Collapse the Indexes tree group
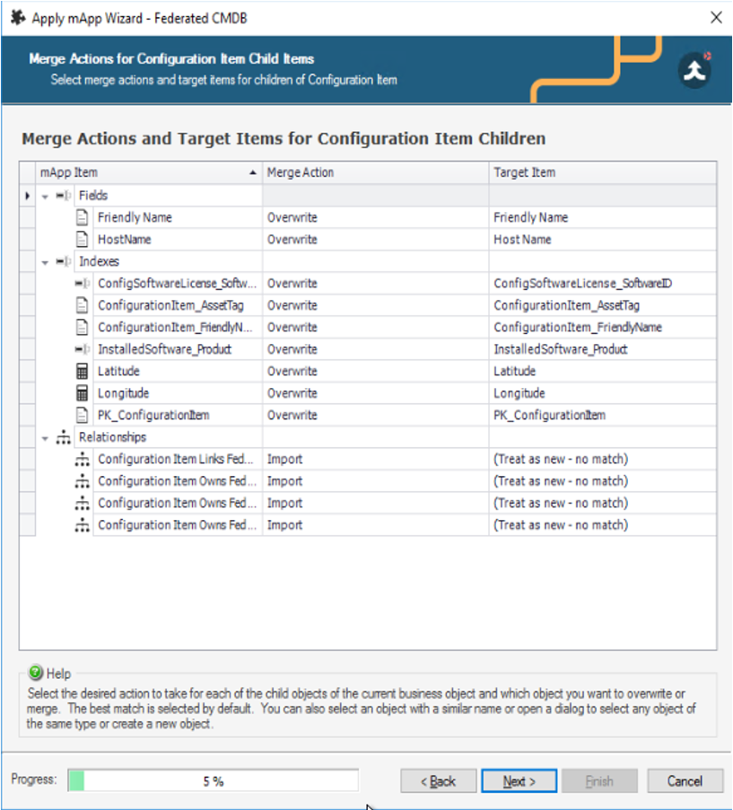Viewport: 733px width, 810px height. click(x=45, y=262)
